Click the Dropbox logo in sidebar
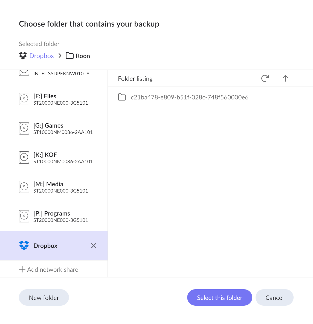Viewport: 313px width, 324px height. (24, 245)
